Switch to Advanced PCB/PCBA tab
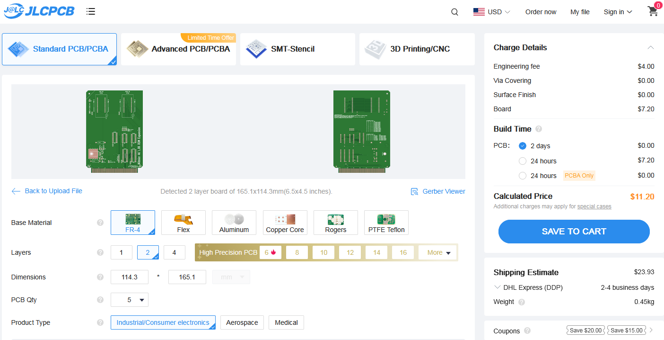 pyautogui.click(x=178, y=49)
